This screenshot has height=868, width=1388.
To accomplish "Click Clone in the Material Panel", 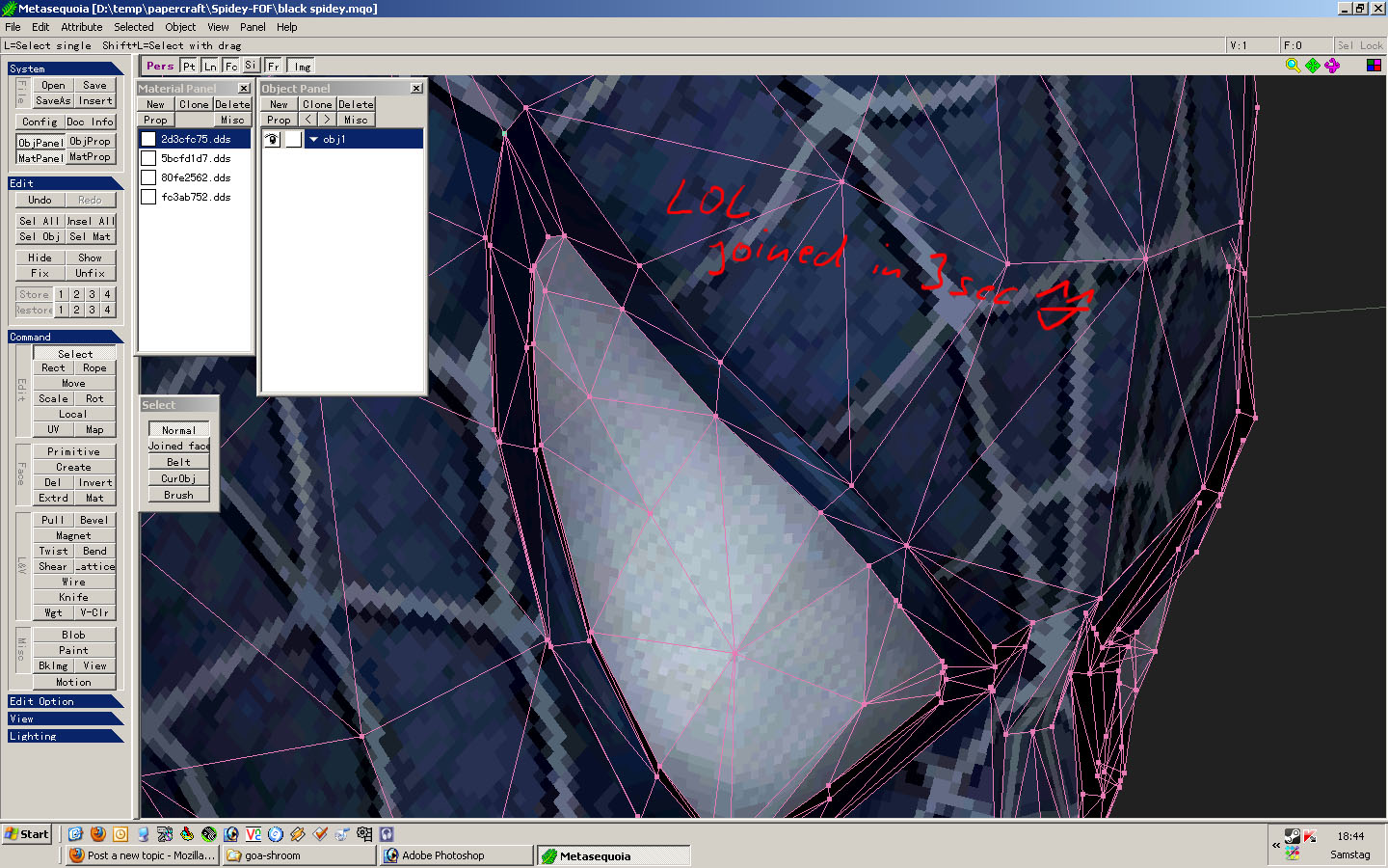I will [194, 104].
